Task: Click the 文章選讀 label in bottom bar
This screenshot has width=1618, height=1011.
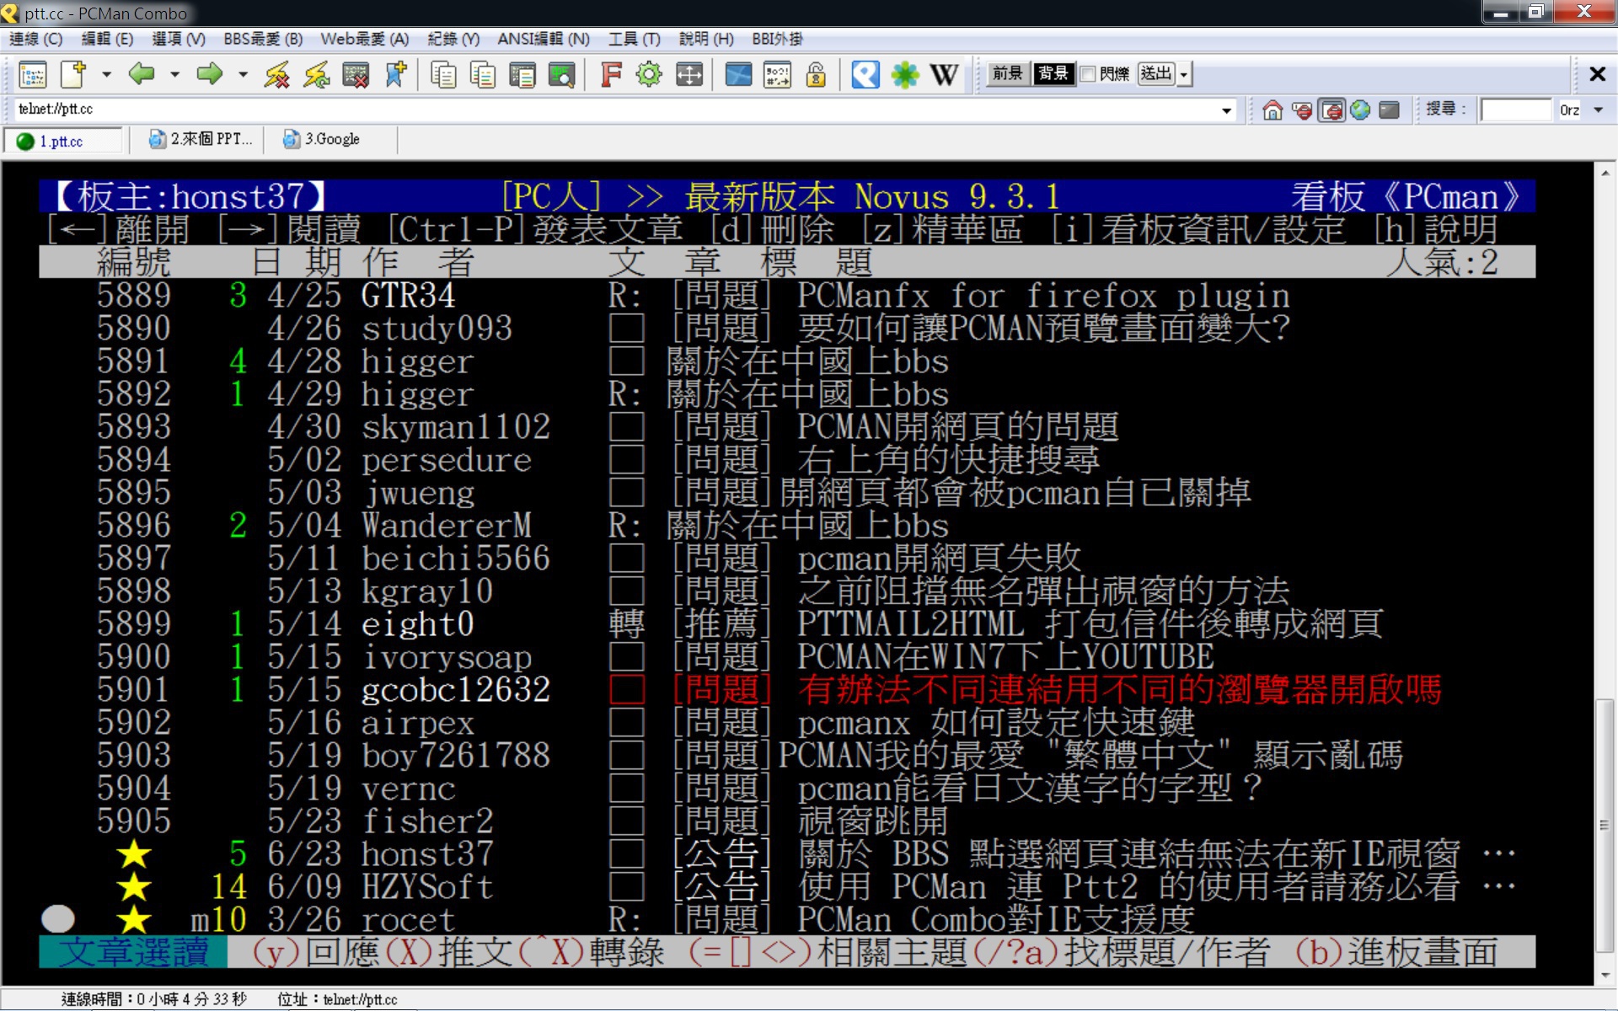Action: pyautogui.click(x=133, y=952)
